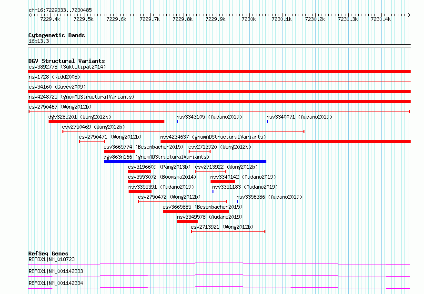Click the esv3892778 (Suktitipat2014) variant label
The image size is (424, 294).
67,67
